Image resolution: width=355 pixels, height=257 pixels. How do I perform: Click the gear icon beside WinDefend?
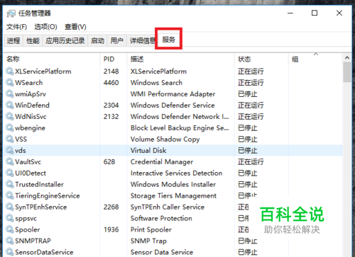pyautogui.click(x=10, y=105)
